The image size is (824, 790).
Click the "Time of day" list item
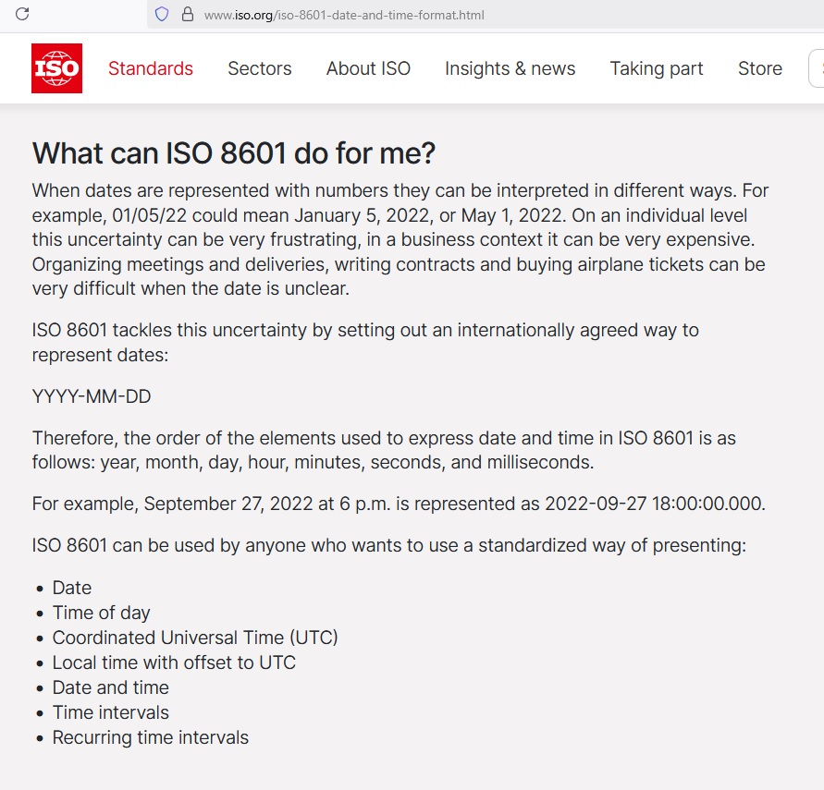101,613
